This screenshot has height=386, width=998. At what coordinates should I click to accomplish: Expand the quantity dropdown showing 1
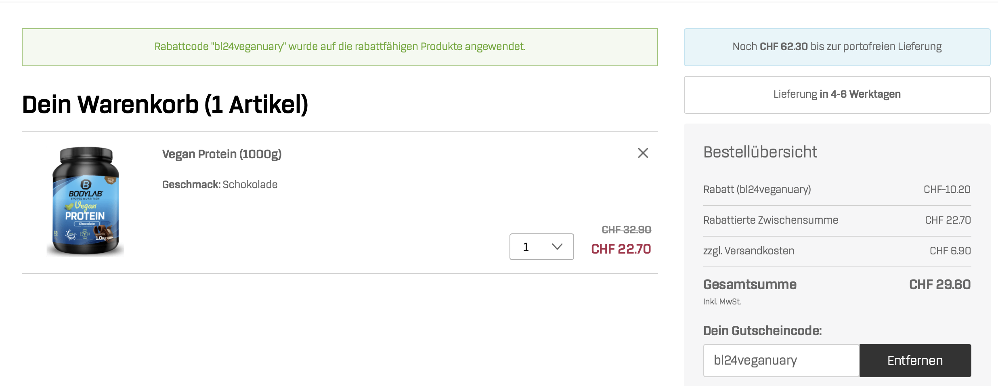pyautogui.click(x=541, y=247)
